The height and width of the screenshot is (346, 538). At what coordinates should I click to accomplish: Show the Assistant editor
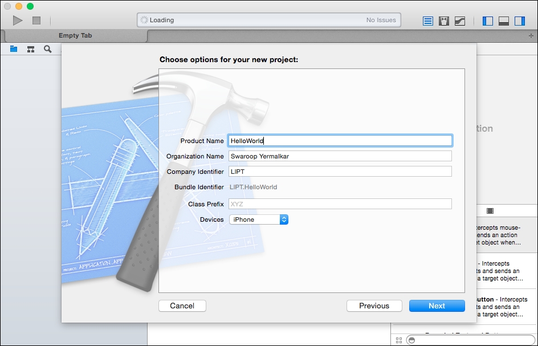coord(443,21)
